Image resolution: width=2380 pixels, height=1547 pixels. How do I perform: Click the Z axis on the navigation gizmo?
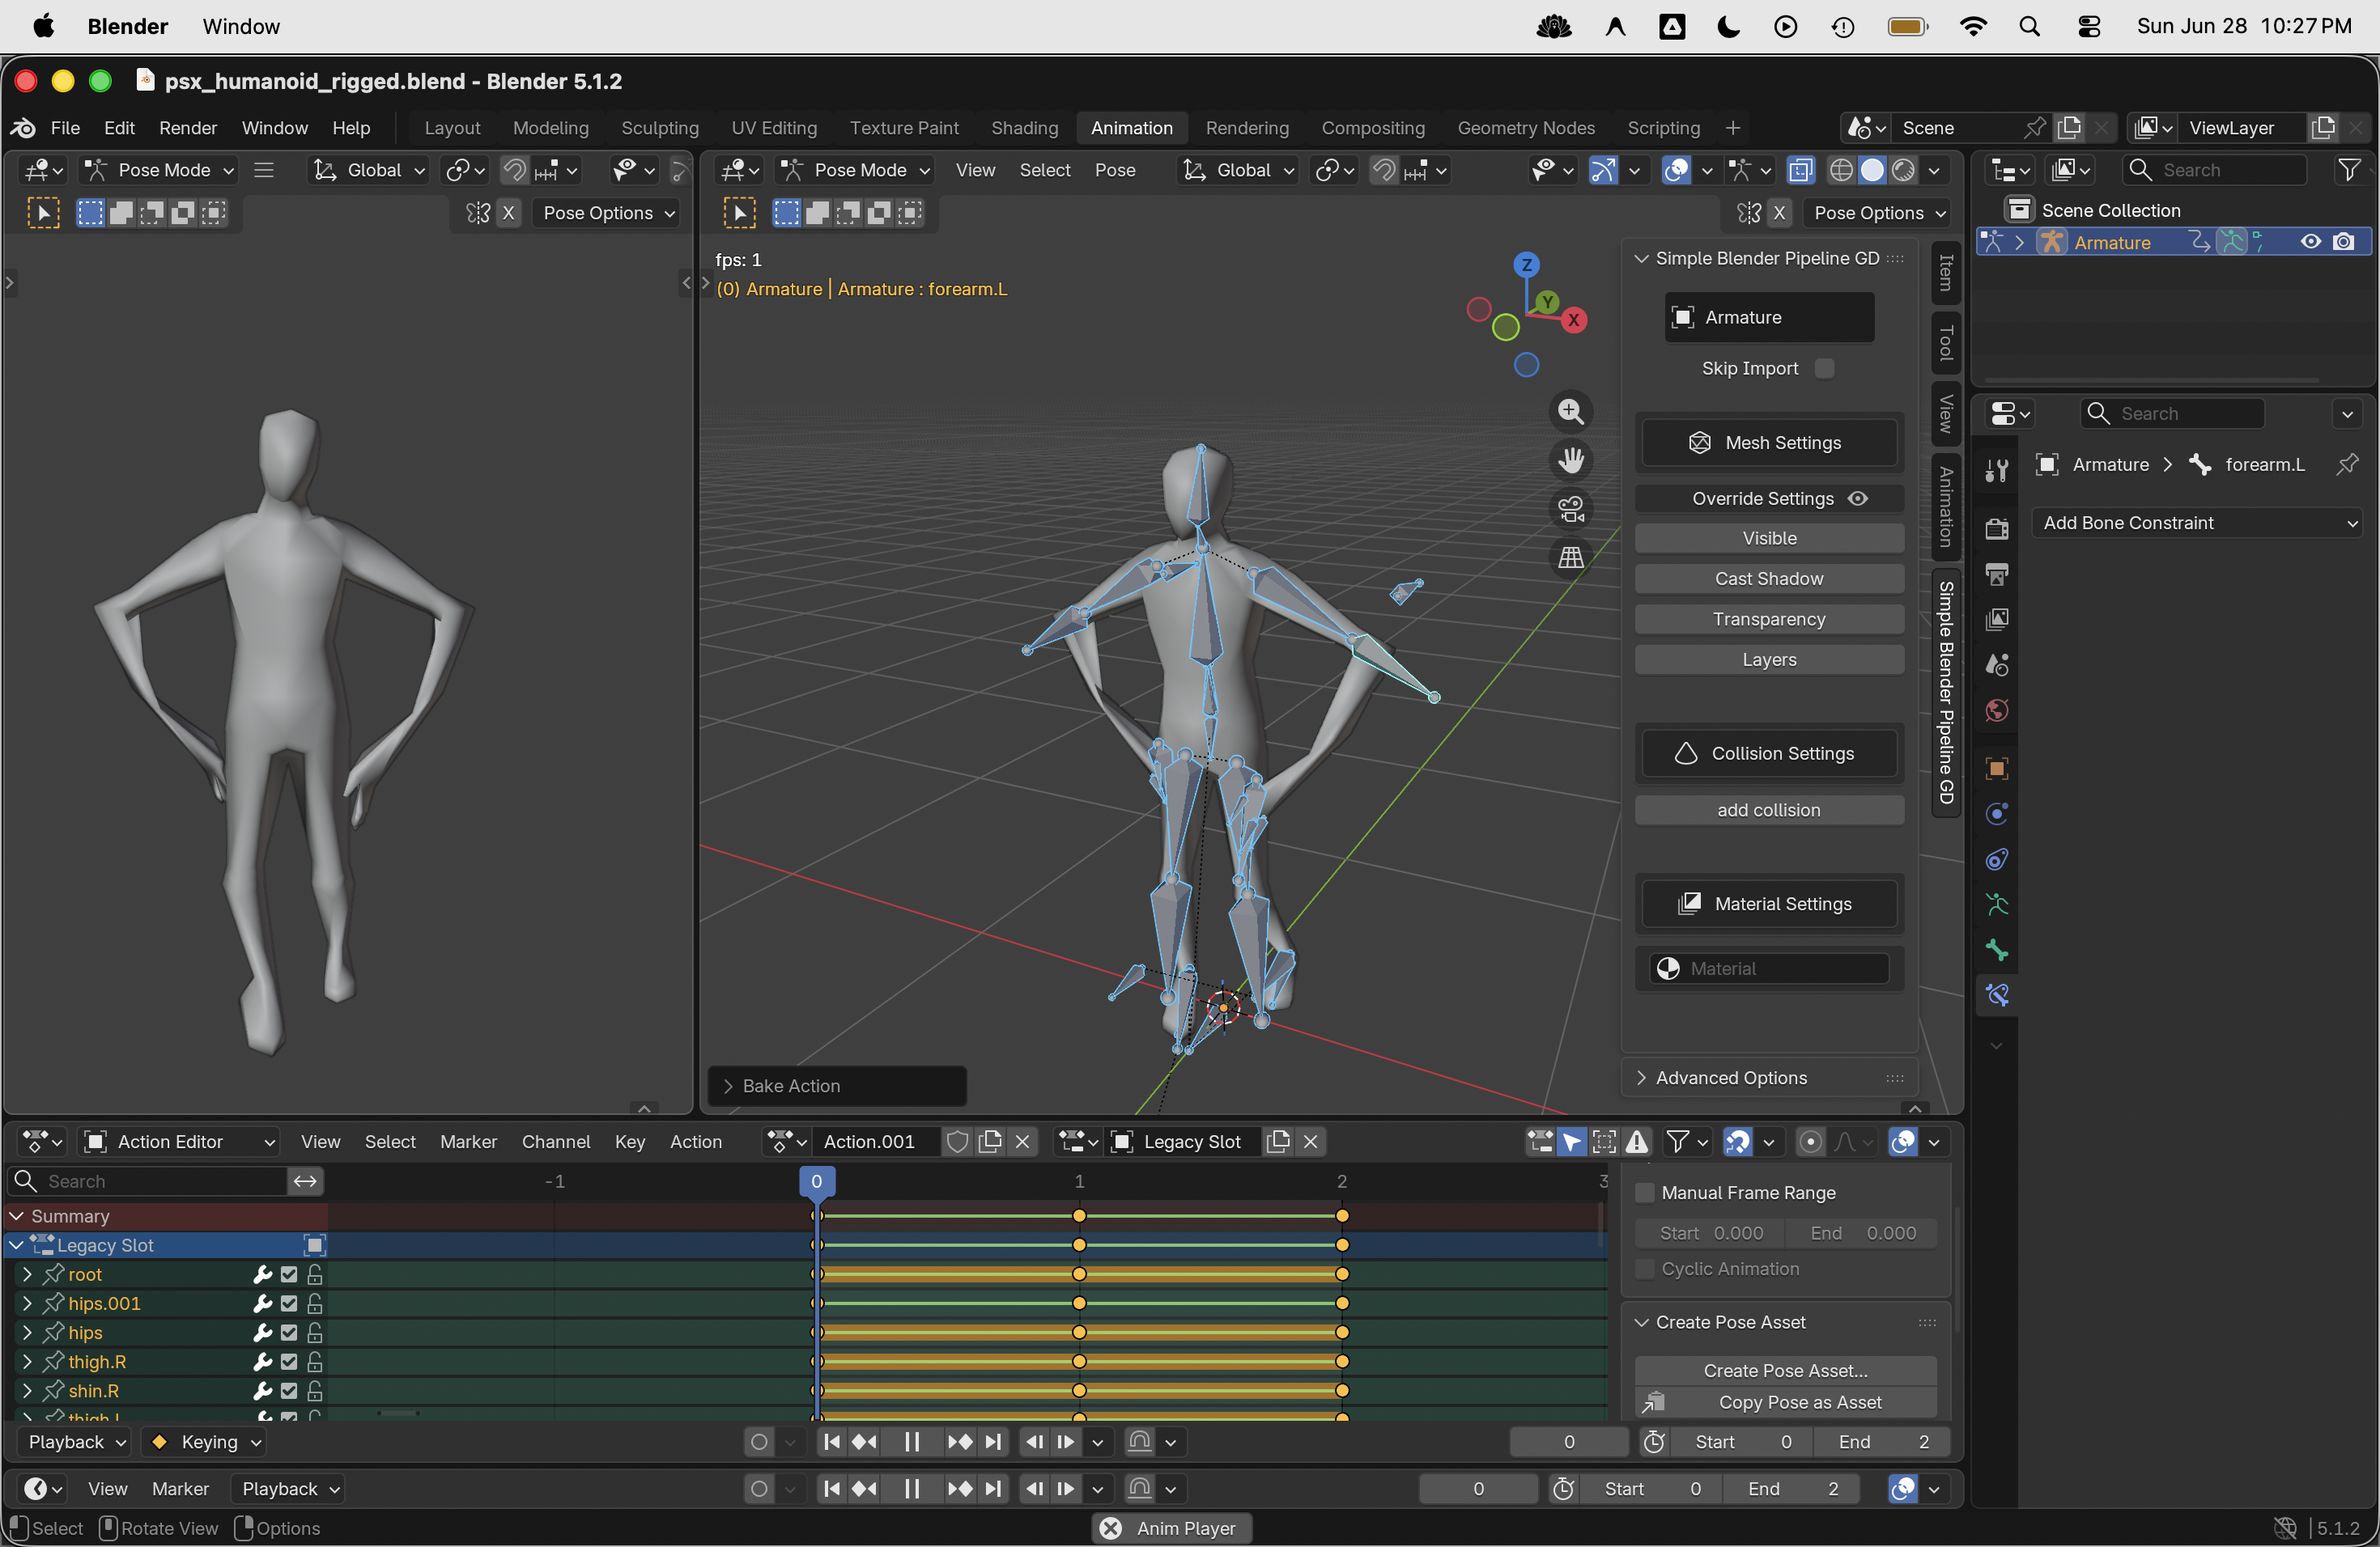click(x=1525, y=265)
